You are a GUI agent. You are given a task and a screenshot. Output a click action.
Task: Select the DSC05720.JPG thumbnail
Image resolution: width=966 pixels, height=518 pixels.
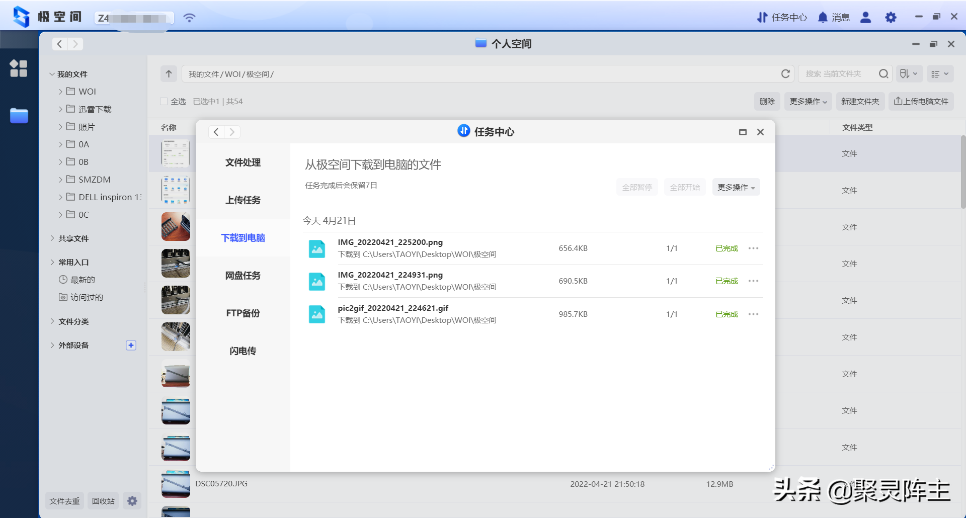(176, 484)
